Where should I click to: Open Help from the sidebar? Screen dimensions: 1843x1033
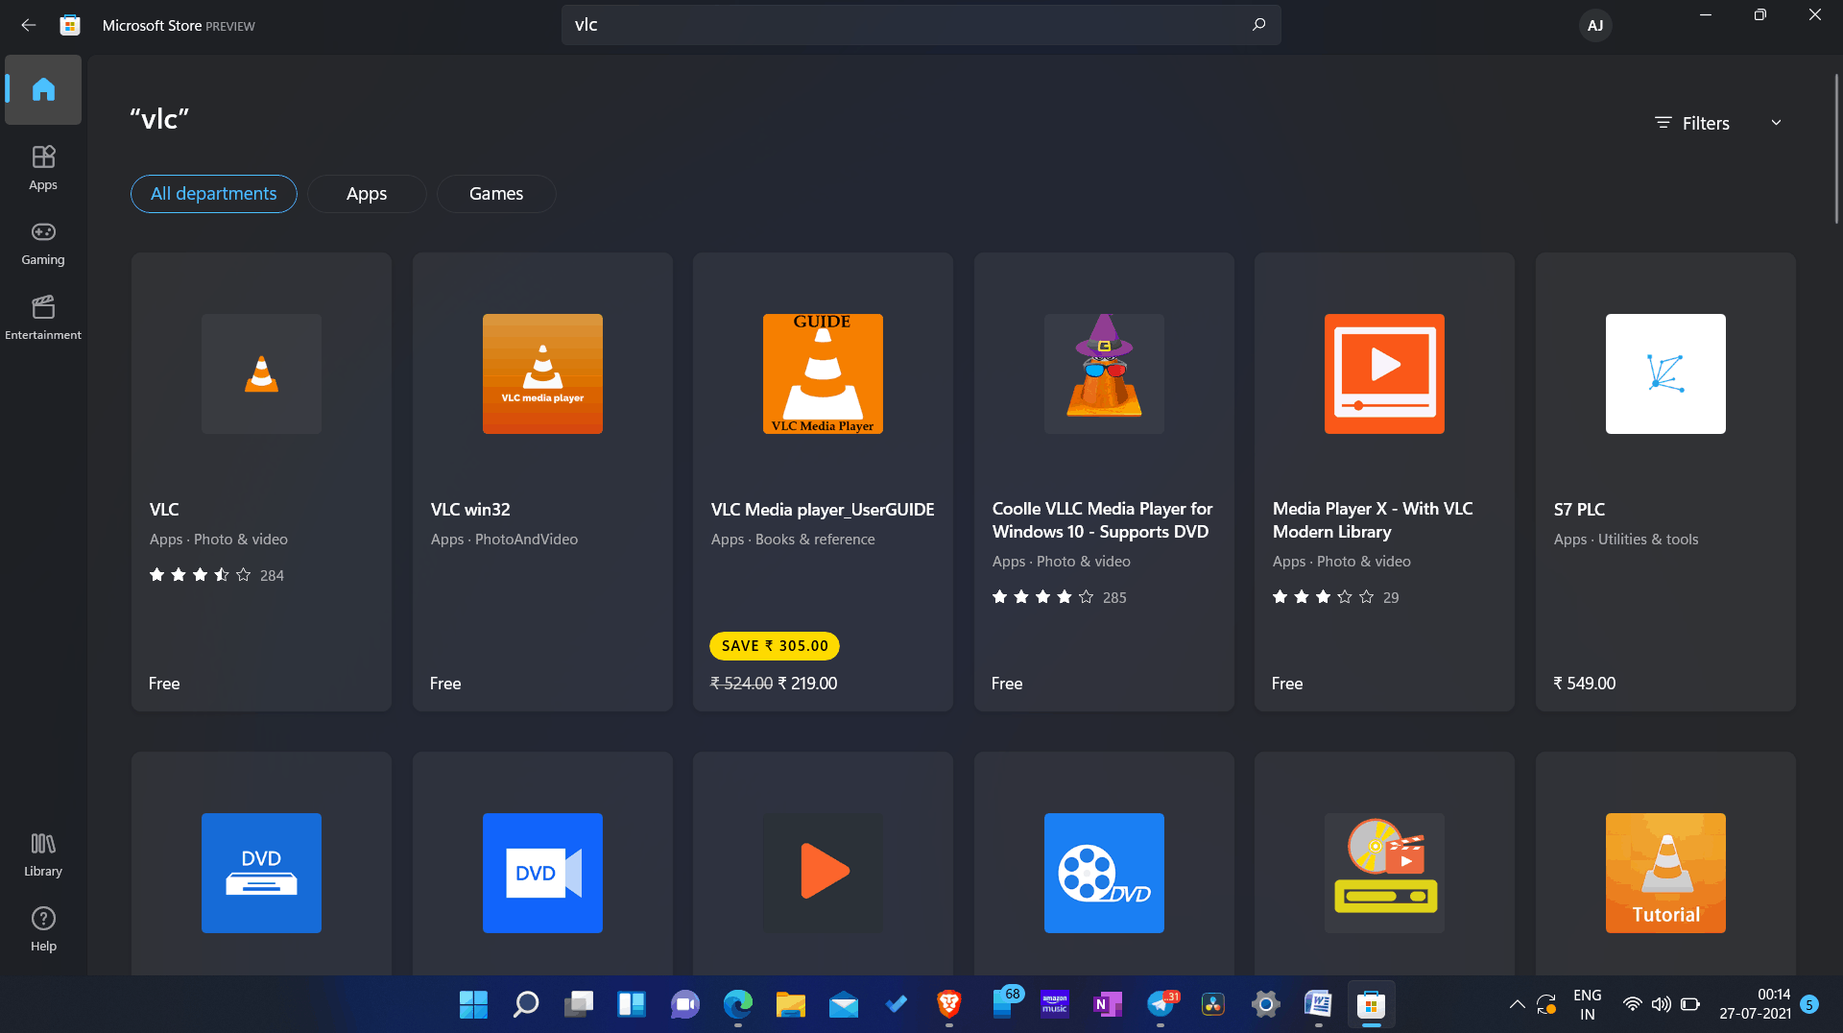43,929
